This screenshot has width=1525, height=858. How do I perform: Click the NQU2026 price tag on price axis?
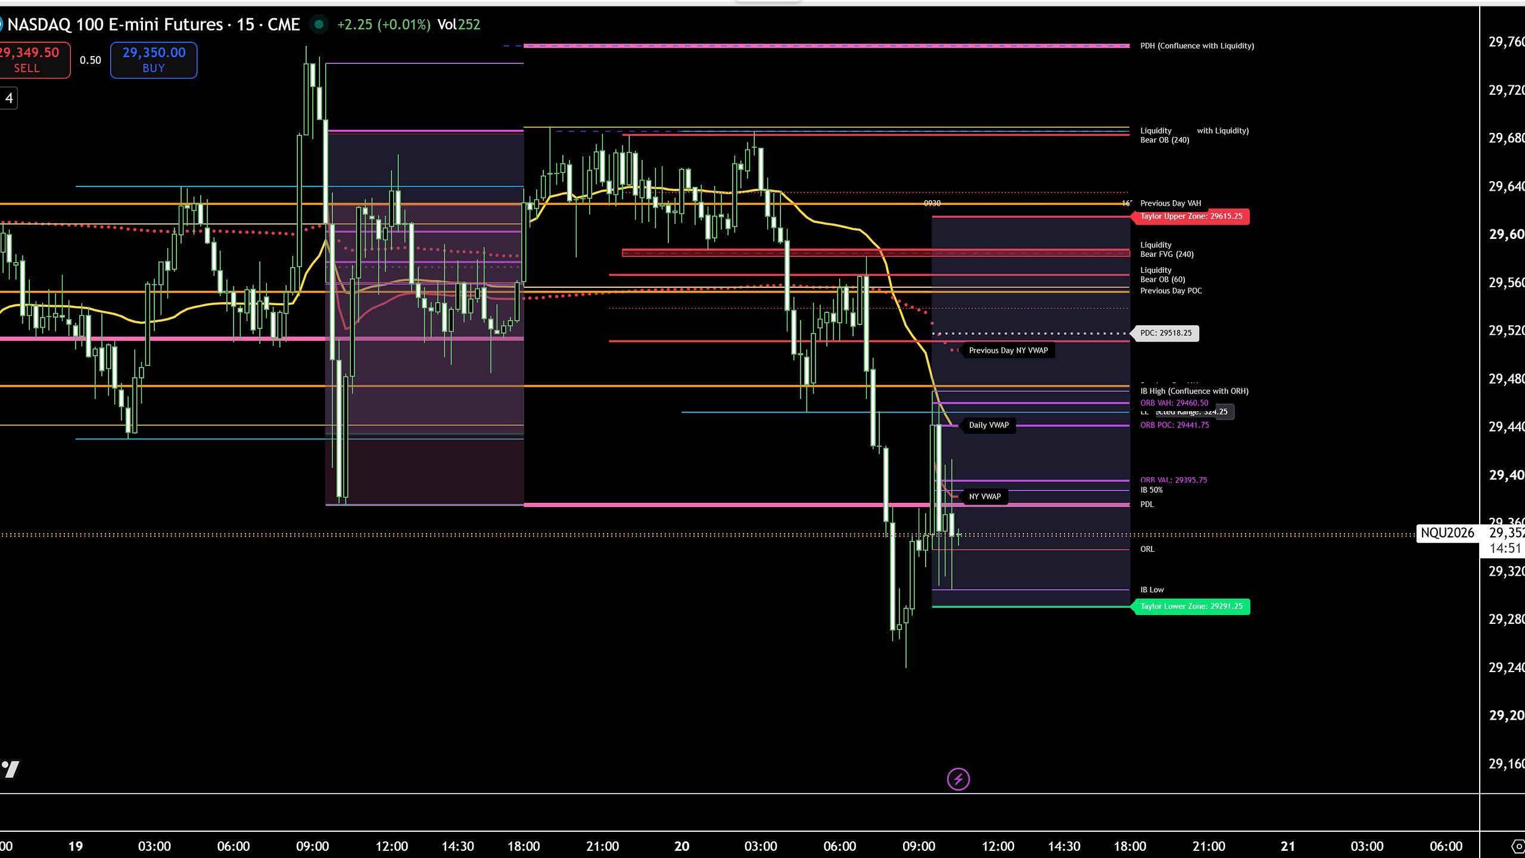coord(1447,533)
